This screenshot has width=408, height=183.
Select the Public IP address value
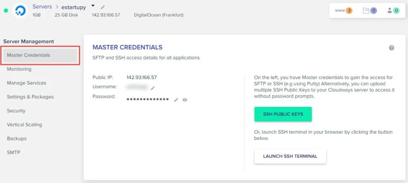pos(141,77)
